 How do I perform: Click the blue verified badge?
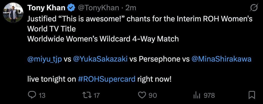click(71, 8)
